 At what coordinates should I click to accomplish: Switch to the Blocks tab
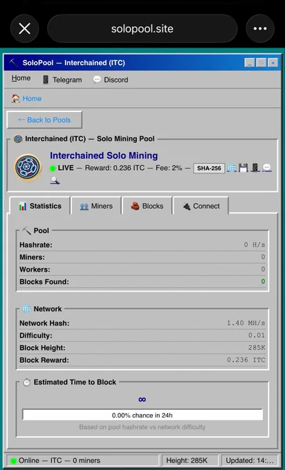coord(147,206)
